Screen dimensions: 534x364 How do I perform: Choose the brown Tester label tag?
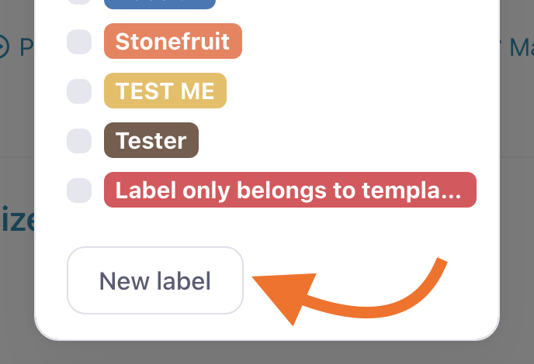(x=151, y=140)
